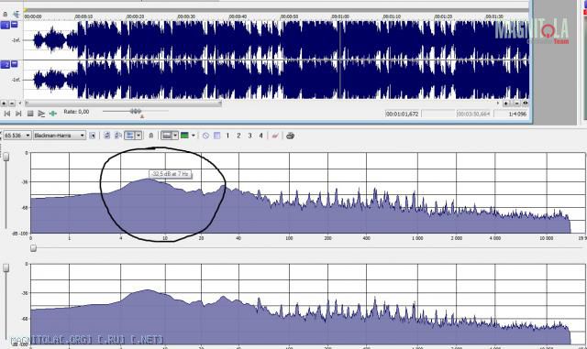Click the refresh spectrum analysis icon
The width and height of the screenshot is (587, 349).
(107, 136)
